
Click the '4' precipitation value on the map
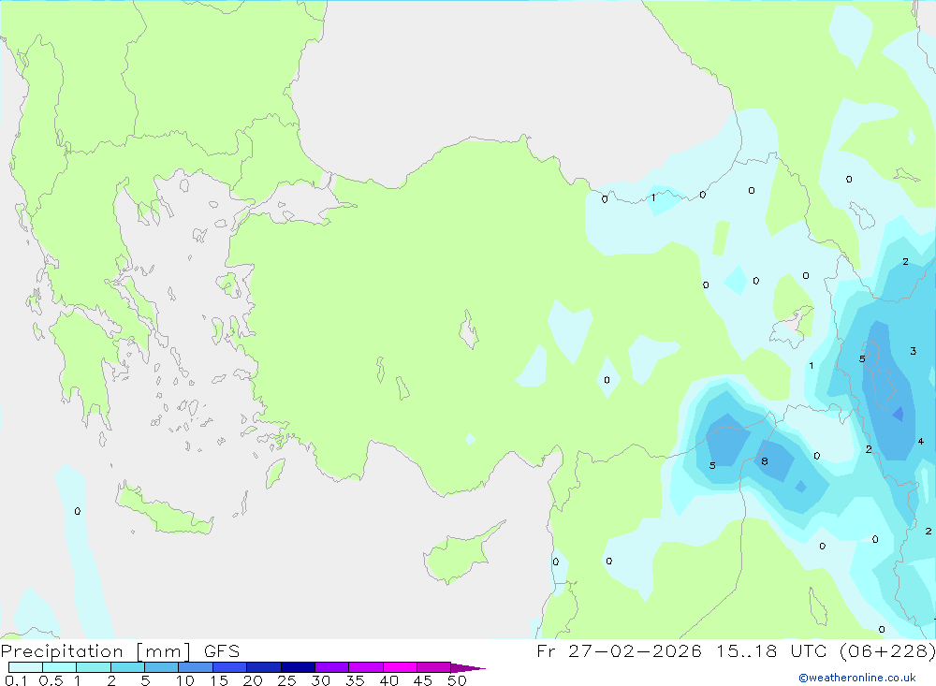[920, 441]
